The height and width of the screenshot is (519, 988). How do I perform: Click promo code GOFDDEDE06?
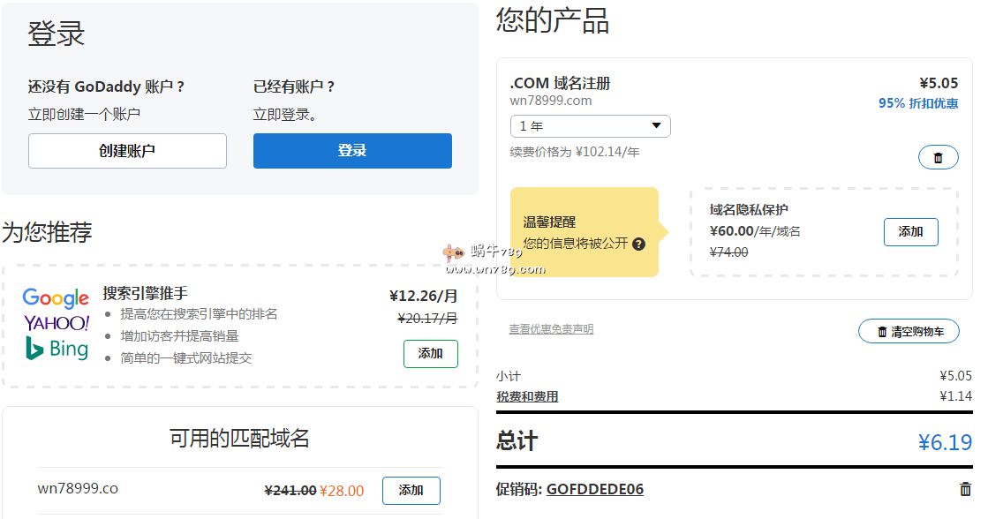click(594, 489)
